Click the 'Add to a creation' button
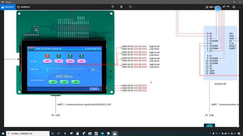 [x=24, y=7]
